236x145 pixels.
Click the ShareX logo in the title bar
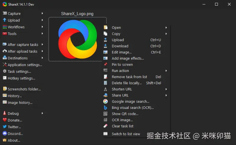pyautogui.click(x=5, y=4)
